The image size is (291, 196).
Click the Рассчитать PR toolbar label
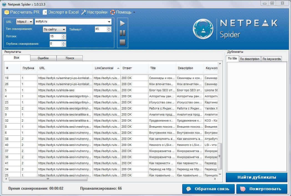point(25,12)
